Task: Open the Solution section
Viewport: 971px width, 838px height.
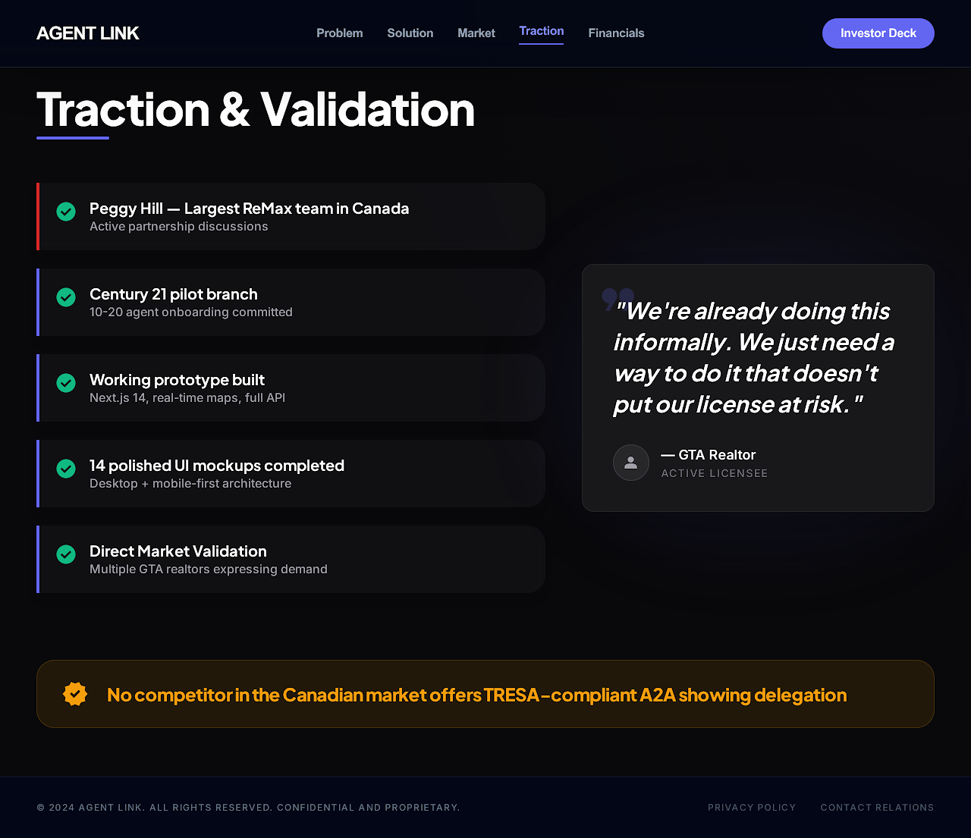Action: [410, 33]
